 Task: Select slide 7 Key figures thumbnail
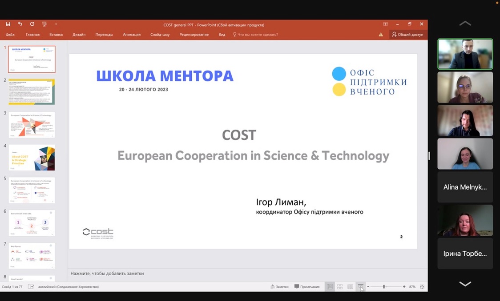pyautogui.click(x=32, y=256)
